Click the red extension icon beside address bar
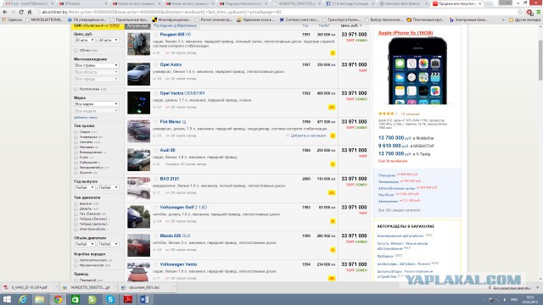The image size is (543, 305). click(x=529, y=12)
